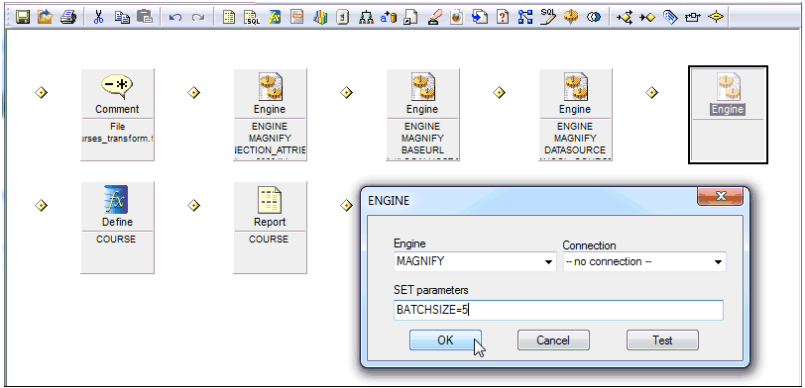
Task: Select the Define COURSE component
Action: pyautogui.click(x=117, y=227)
